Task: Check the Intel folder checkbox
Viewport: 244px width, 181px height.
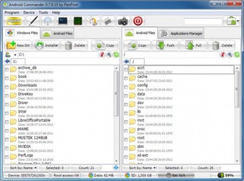Action: click(x=7, y=114)
